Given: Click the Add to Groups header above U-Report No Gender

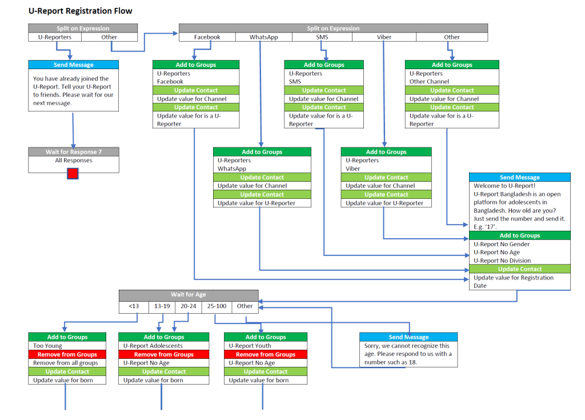Looking at the screenshot, I should coord(520,235).
